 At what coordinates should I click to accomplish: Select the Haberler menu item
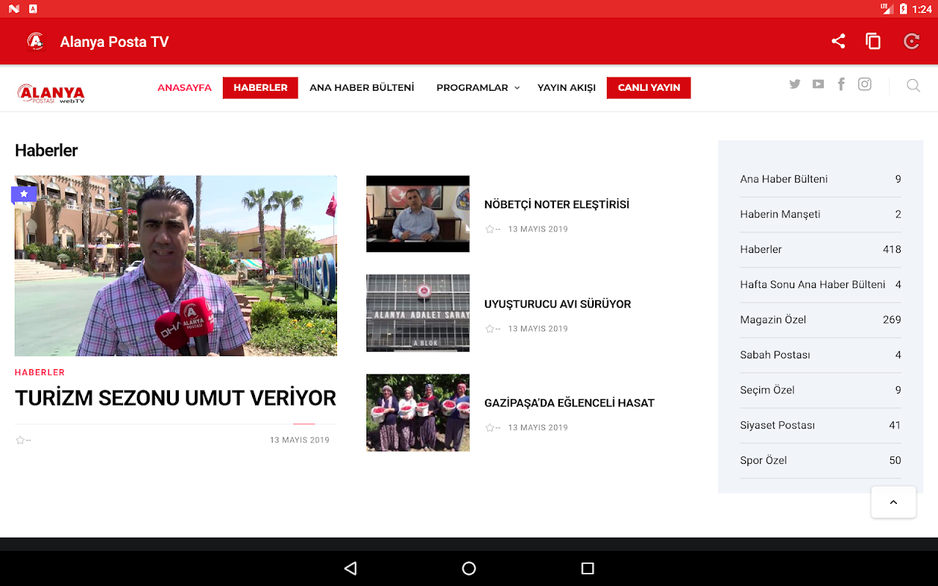tap(260, 88)
